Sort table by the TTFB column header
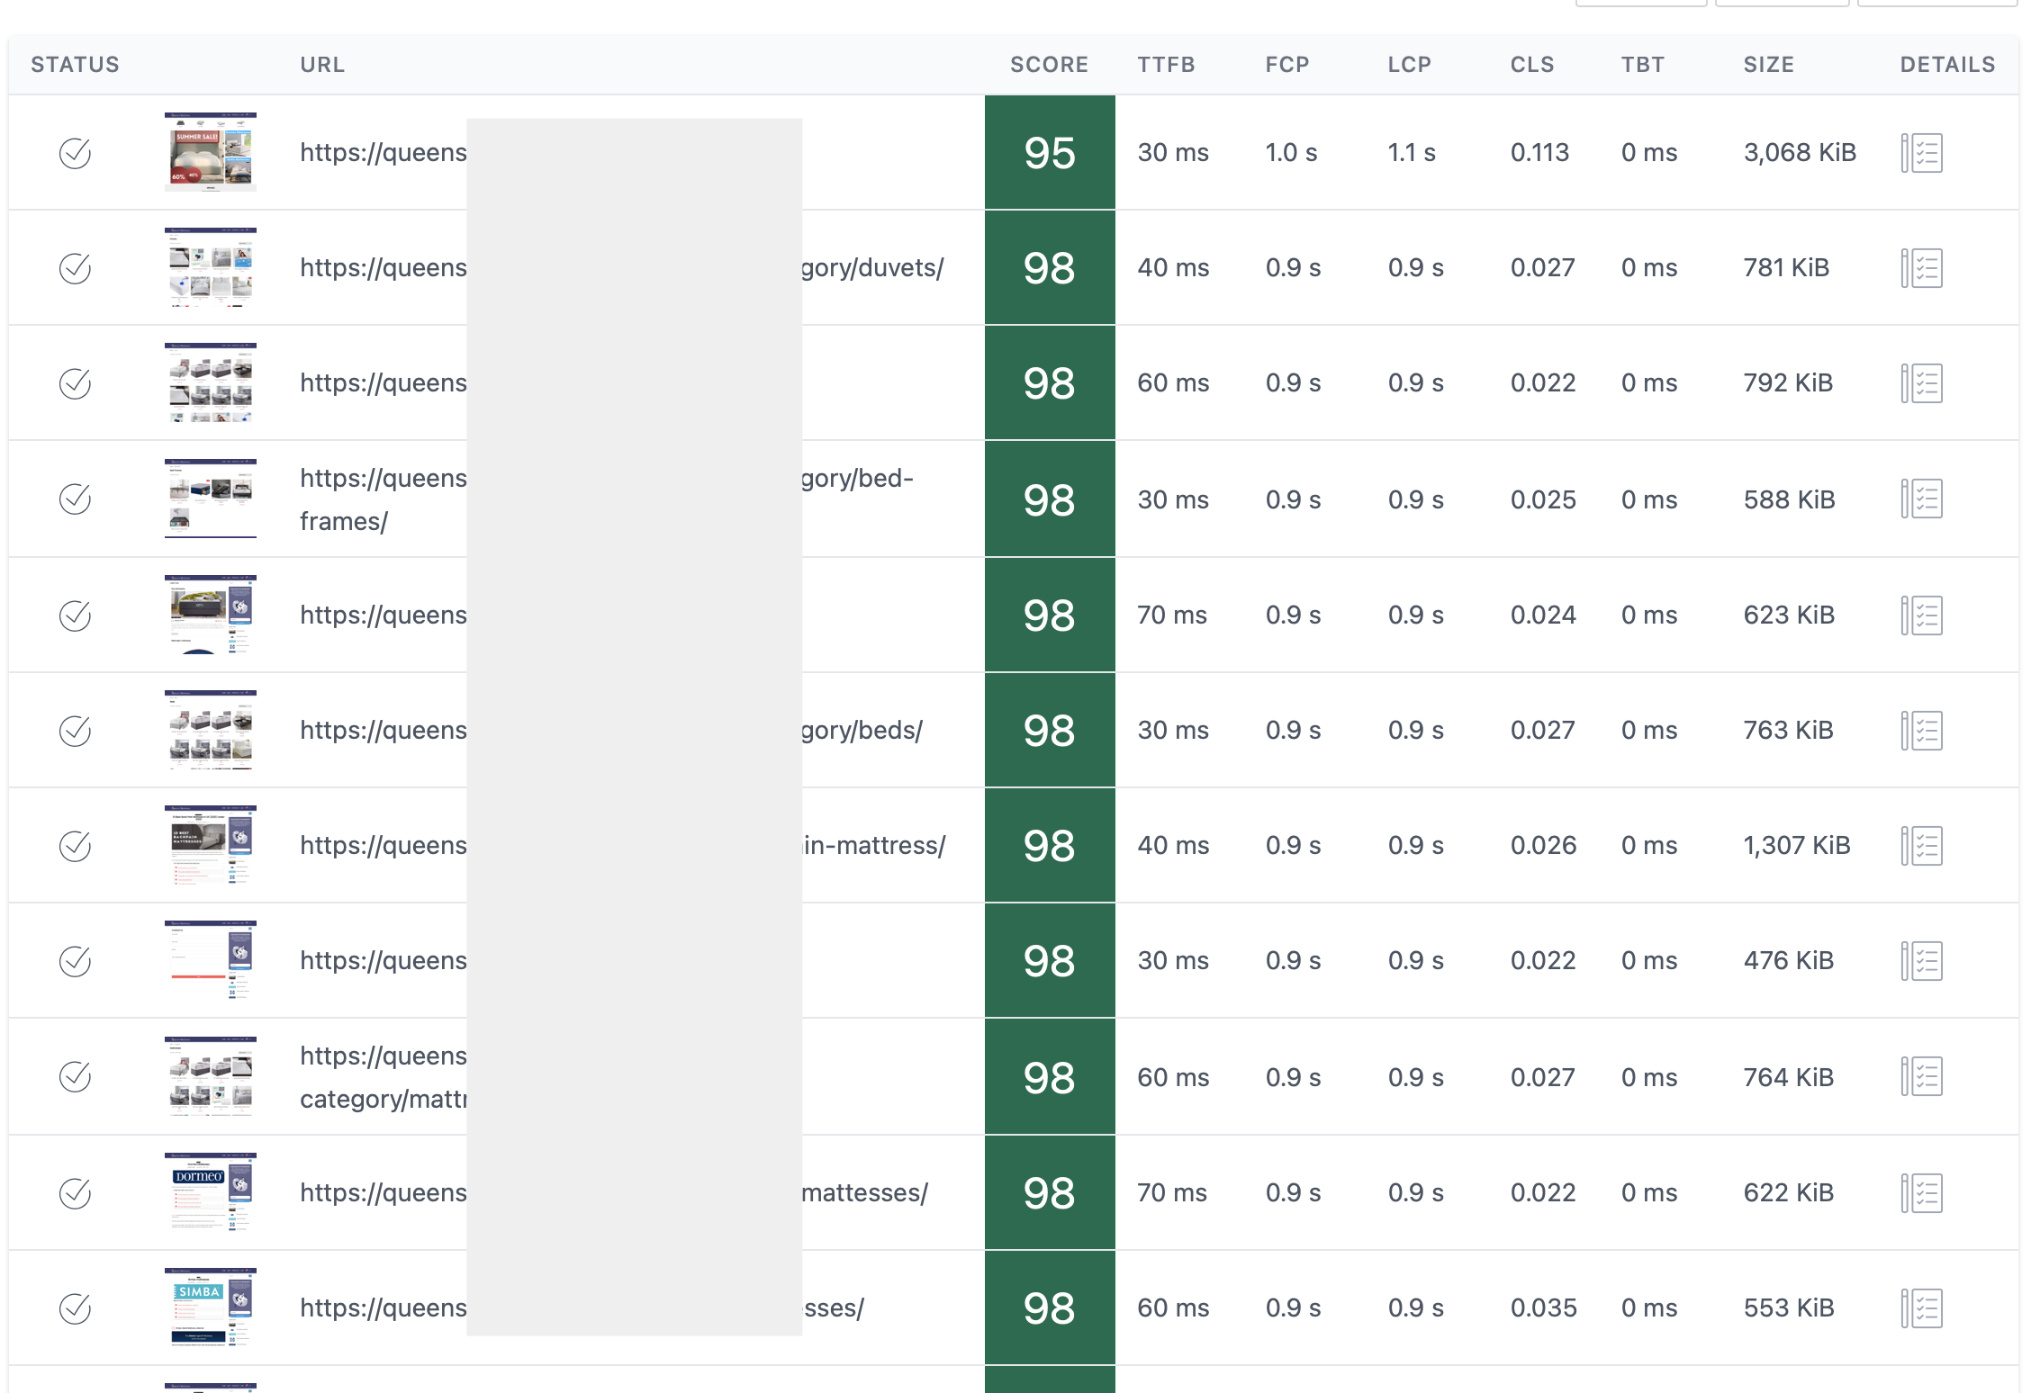The height and width of the screenshot is (1393, 2031). click(1166, 65)
